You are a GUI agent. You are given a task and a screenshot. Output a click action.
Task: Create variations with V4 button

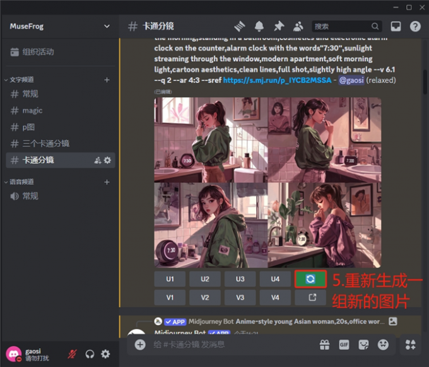click(x=275, y=297)
